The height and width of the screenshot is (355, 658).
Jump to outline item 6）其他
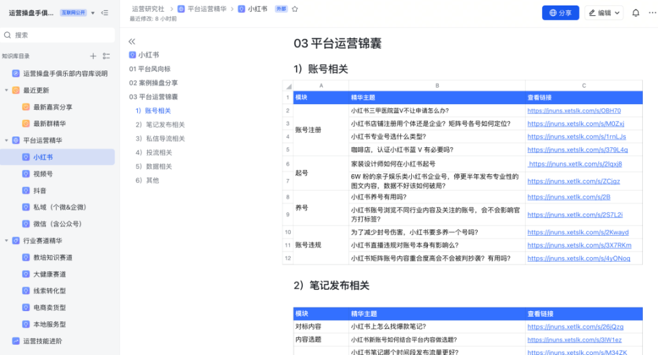(147, 180)
